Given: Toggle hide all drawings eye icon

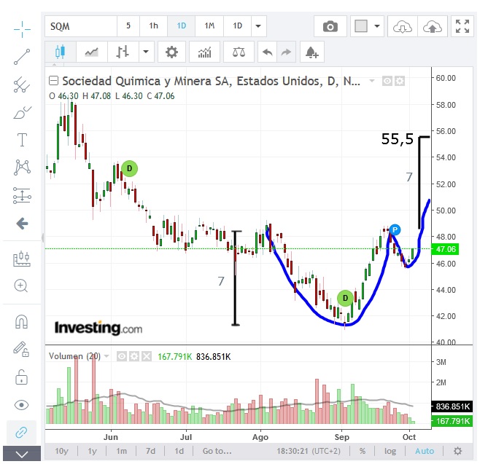Looking at the screenshot, I should pos(21,405).
